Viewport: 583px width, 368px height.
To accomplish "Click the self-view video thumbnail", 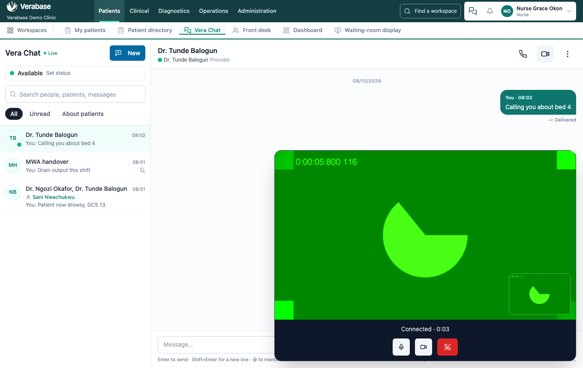I will point(540,294).
